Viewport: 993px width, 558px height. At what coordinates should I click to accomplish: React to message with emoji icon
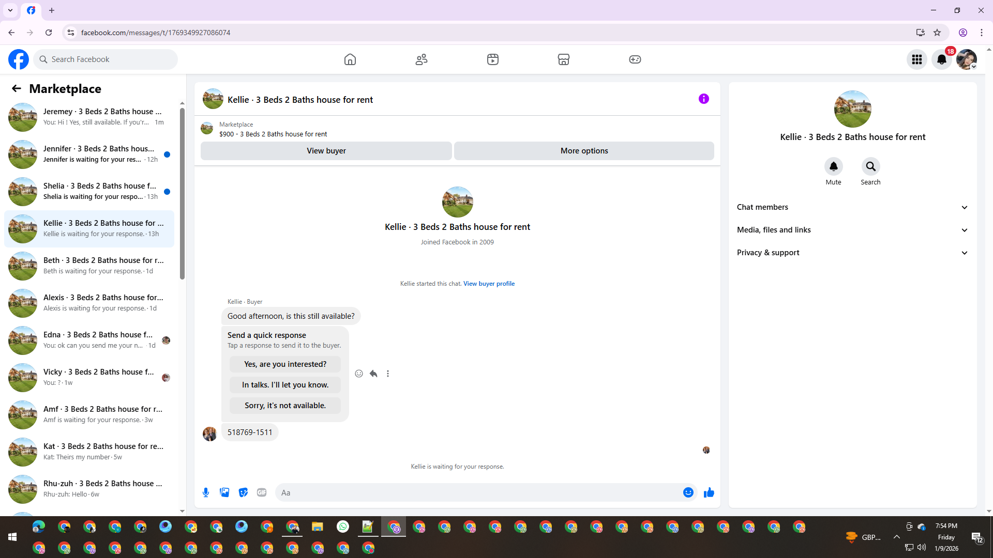click(359, 374)
